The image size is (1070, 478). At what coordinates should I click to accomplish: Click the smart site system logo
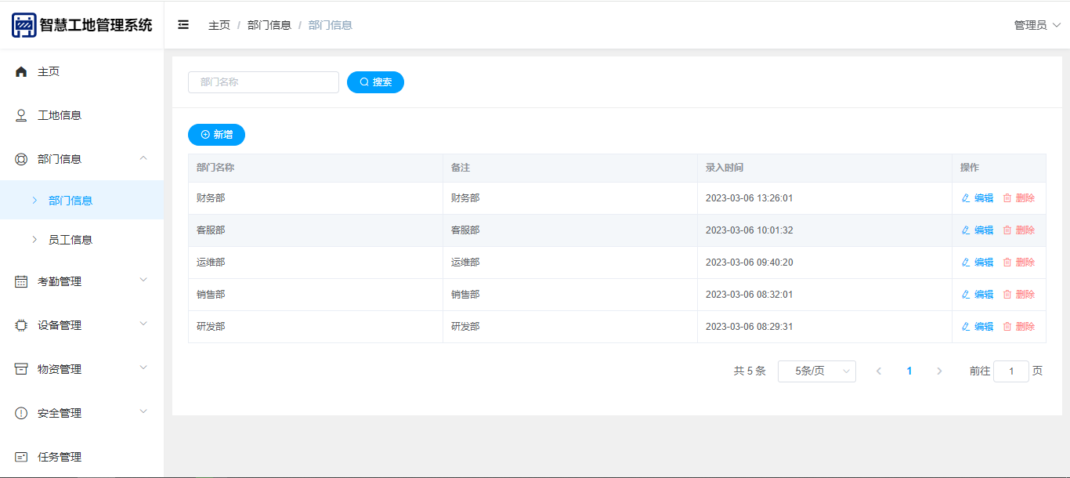click(x=23, y=25)
